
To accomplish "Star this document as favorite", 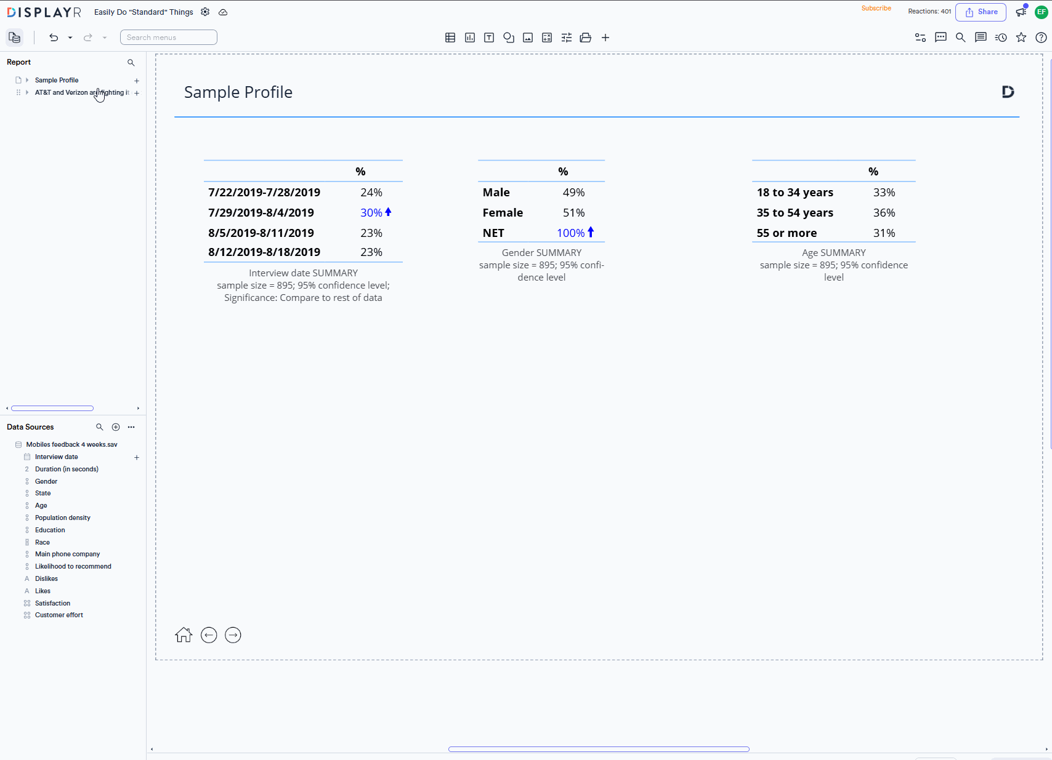I will (x=1021, y=37).
